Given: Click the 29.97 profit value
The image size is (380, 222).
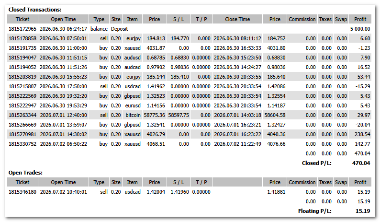Looking at the screenshot, I should [x=364, y=115].
